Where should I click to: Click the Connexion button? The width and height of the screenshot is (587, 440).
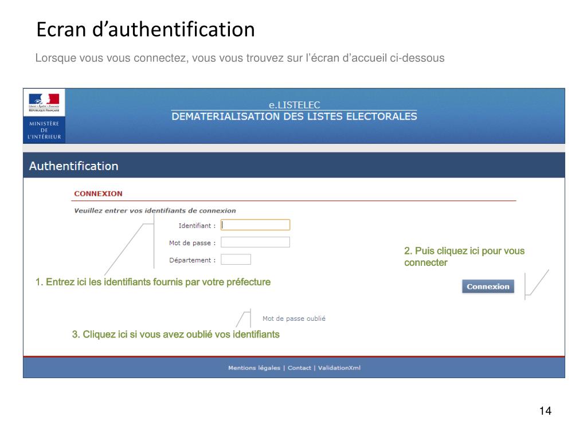488,286
